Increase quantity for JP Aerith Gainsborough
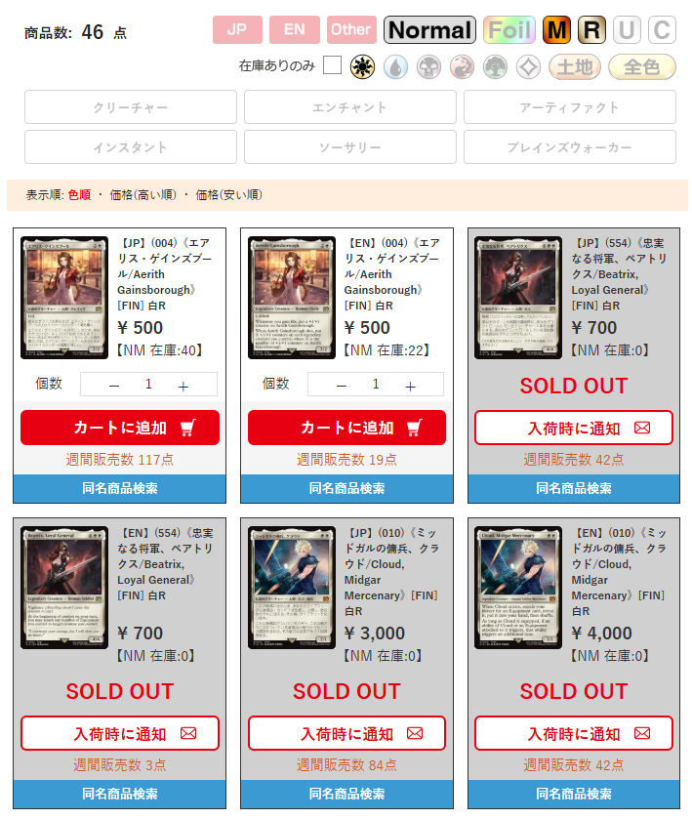Image resolution: width=692 pixels, height=819 pixels. point(183,386)
